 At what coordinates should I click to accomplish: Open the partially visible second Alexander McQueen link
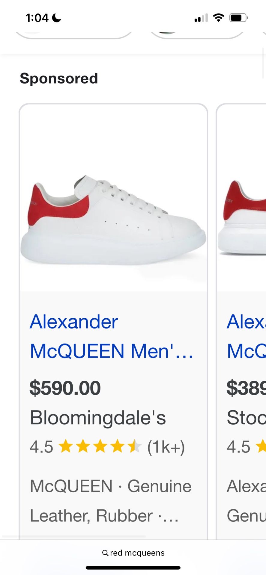pos(246,336)
